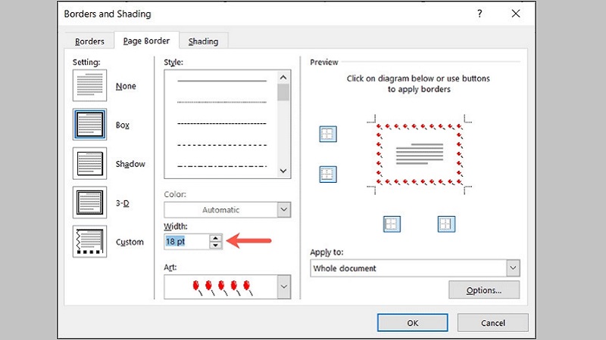606x340 pixels.
Task: Open the Color dropdown showing Automatic
Action: tap(227, 210)
